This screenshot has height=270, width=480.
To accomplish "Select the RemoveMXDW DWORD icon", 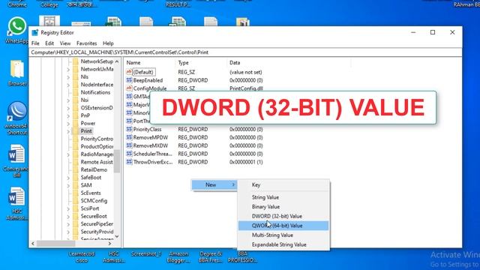I will (129, 145).
